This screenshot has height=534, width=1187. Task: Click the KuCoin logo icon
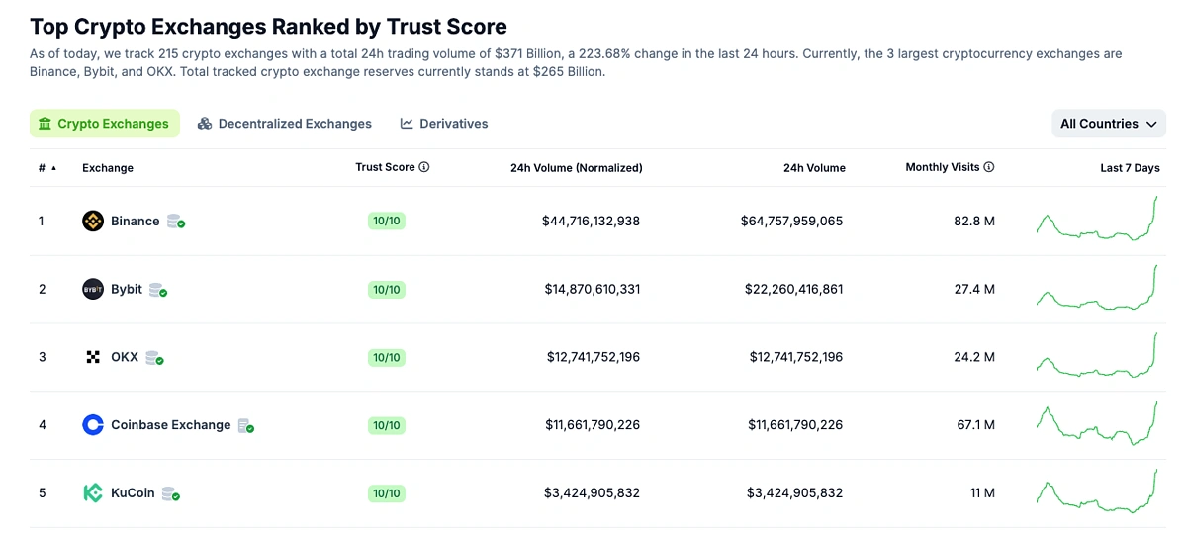pyautogui.click(x=93, y=492)
